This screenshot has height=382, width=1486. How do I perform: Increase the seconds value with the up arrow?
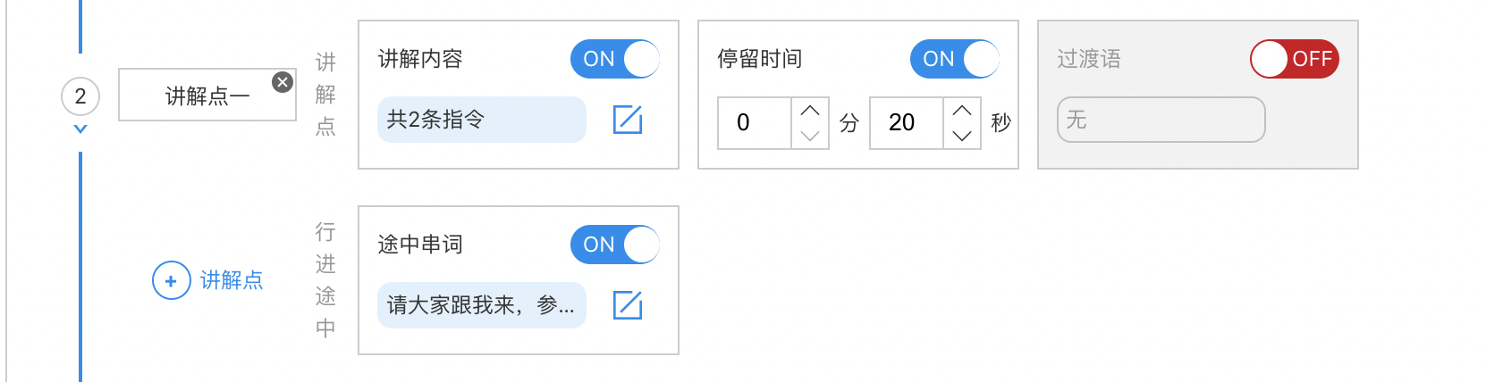point(962,111)
